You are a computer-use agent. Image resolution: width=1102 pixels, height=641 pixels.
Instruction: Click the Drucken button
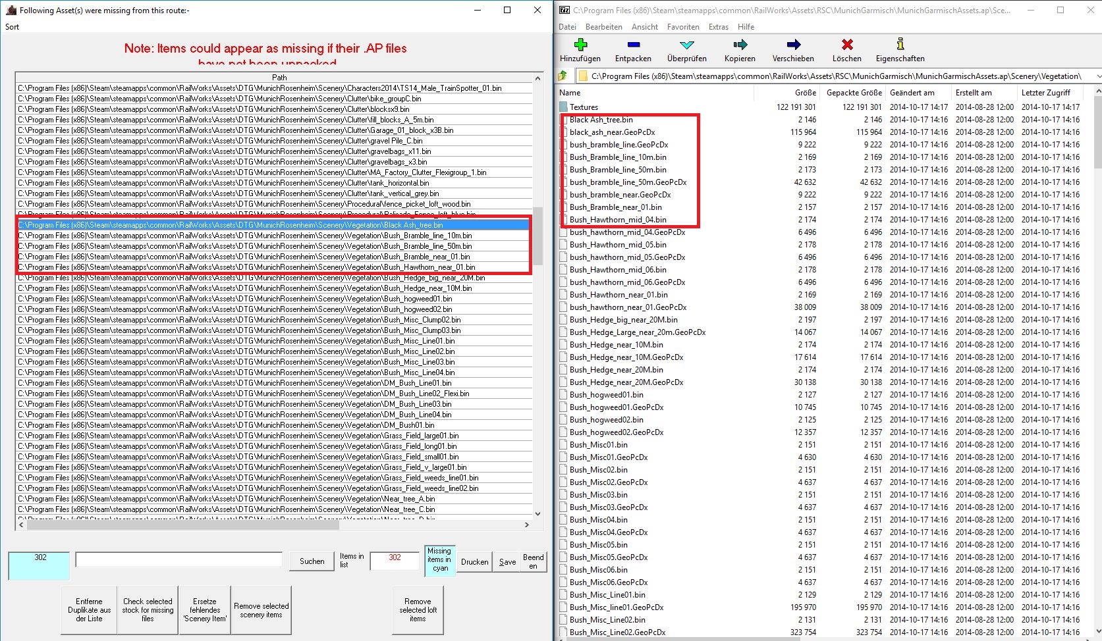pyautogui.click(x=474, y=562)
